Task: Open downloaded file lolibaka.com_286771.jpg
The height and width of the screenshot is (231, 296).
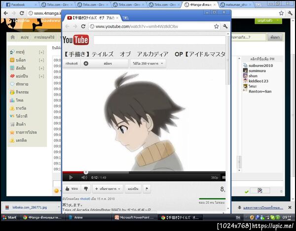Action: 30,207
